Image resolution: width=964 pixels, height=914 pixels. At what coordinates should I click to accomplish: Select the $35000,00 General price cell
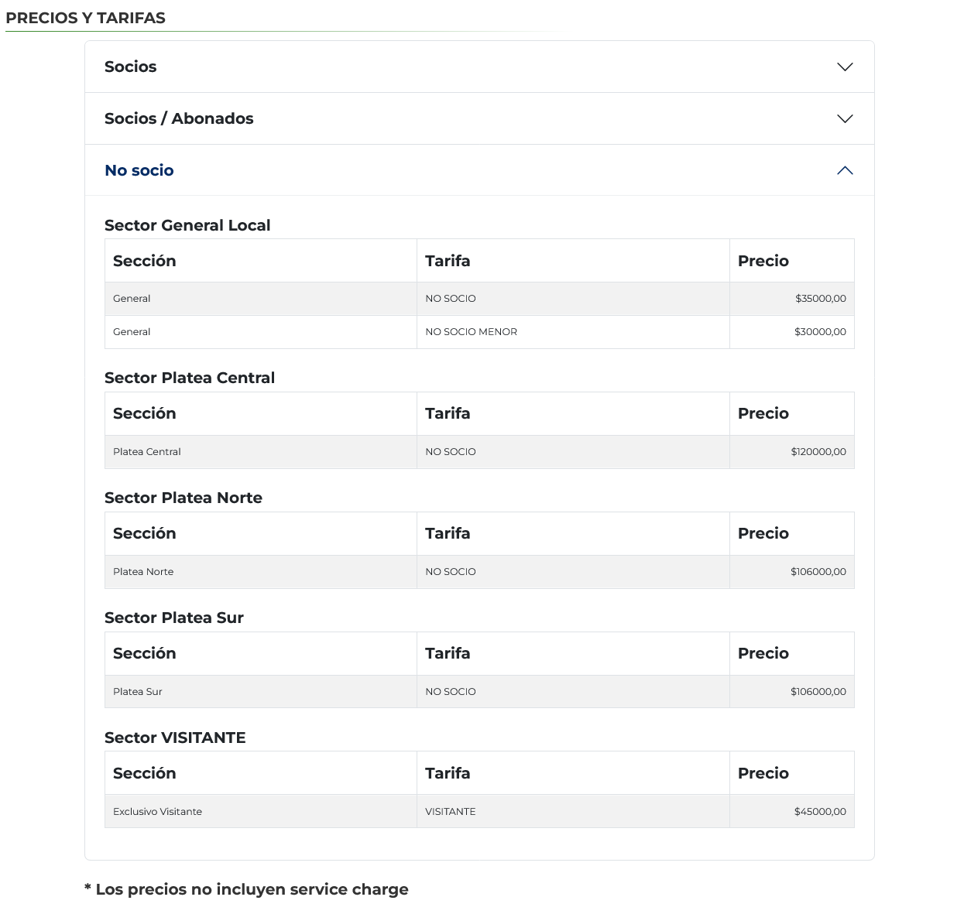(x=820, y=299)
